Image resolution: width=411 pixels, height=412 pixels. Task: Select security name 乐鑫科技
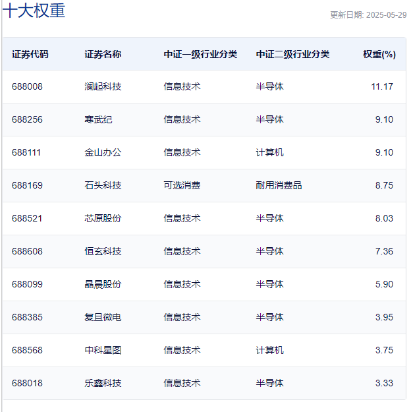[103, 384]
